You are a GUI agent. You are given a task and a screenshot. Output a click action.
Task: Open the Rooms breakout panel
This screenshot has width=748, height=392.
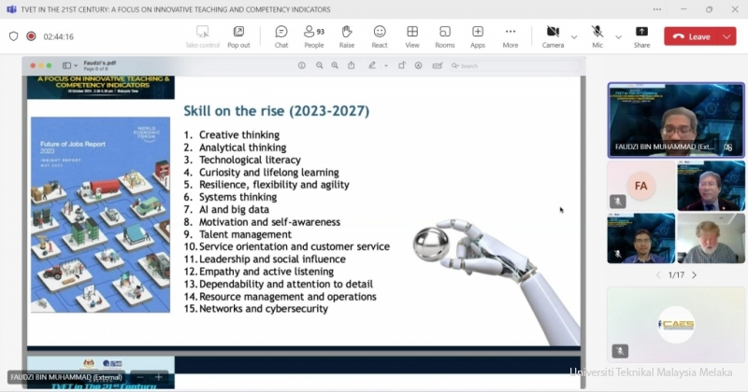(444, 36)
